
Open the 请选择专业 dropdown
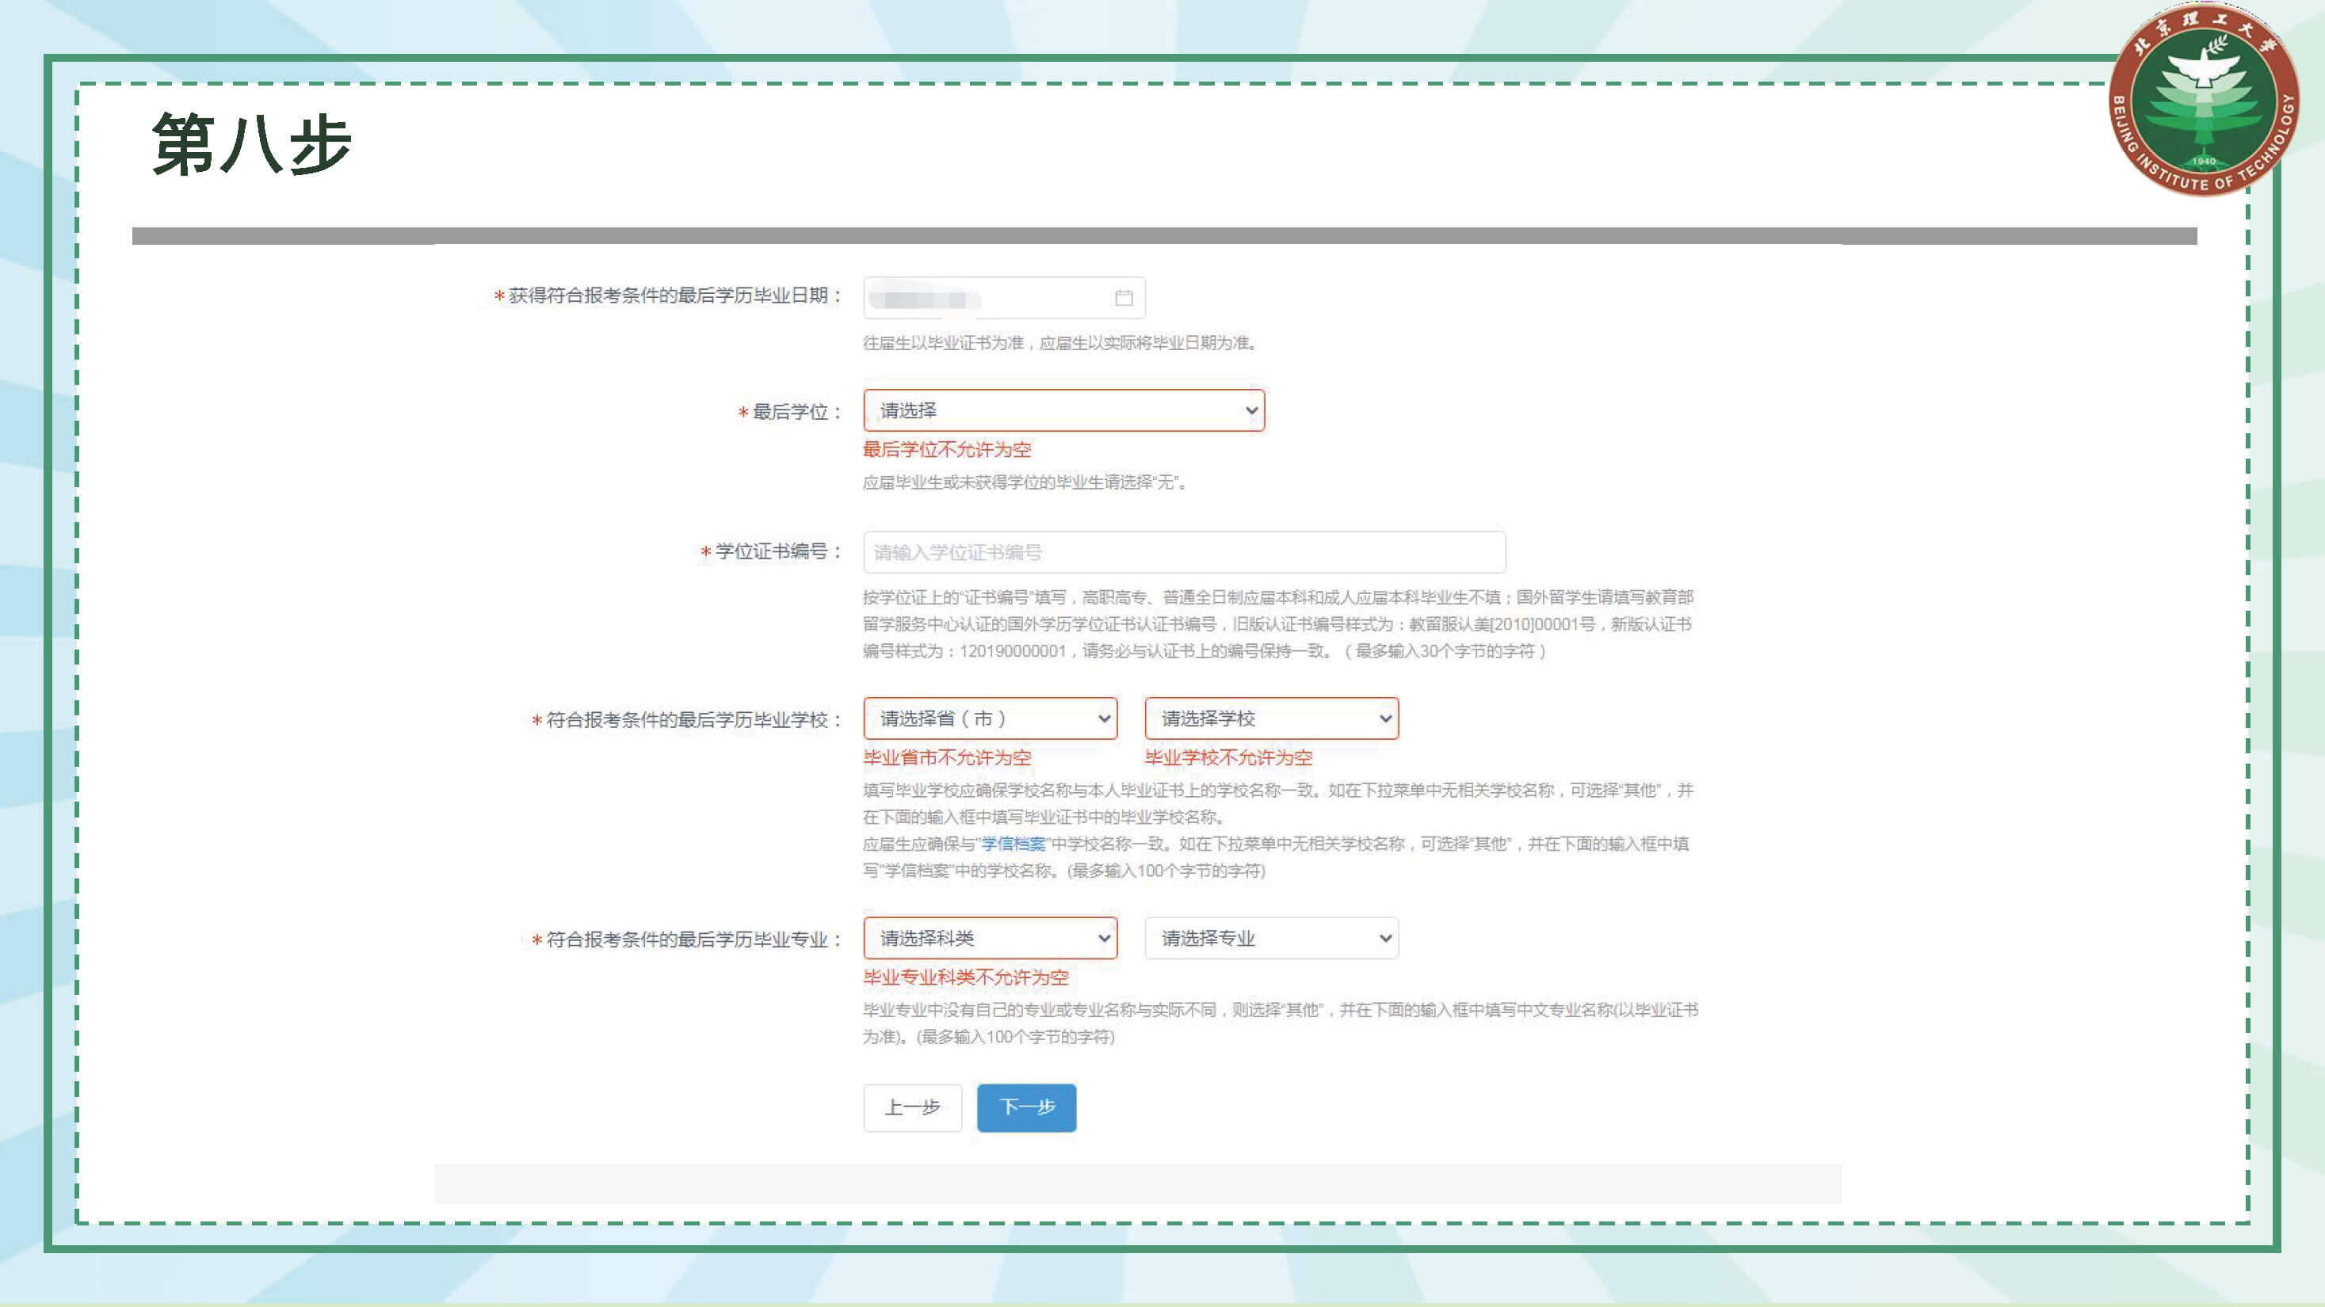click(1271, 938)
